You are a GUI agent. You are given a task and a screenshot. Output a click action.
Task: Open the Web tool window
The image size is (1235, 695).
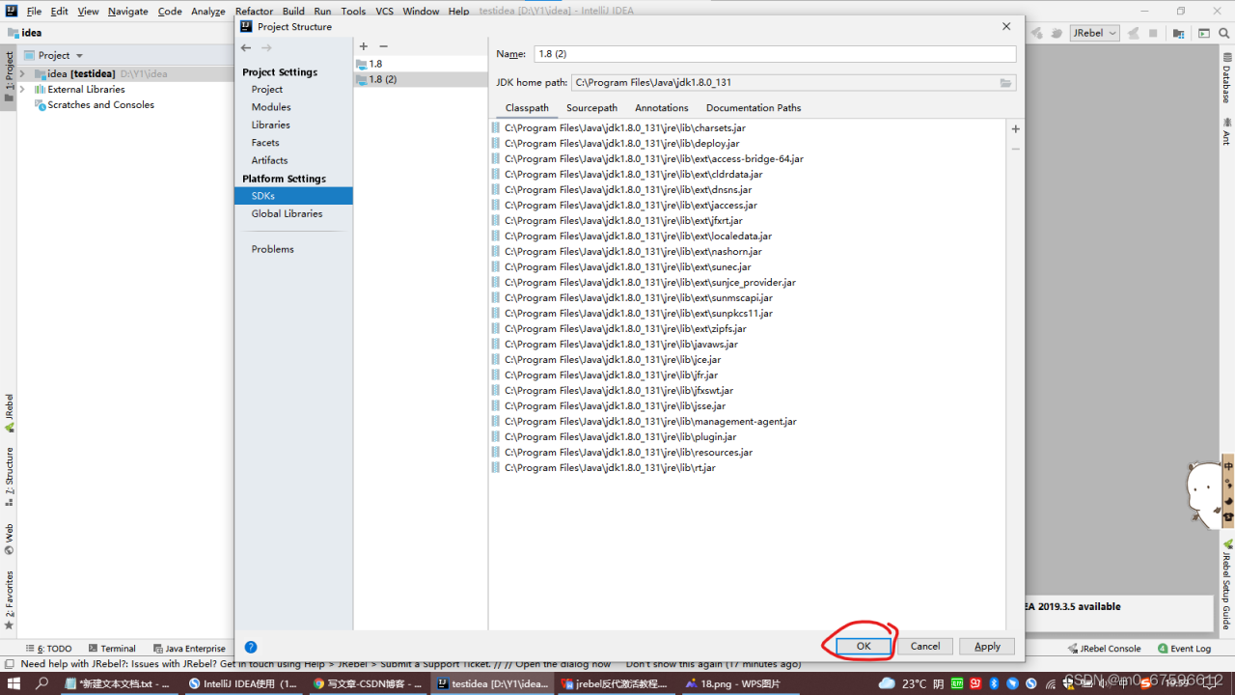coord(9,540)
